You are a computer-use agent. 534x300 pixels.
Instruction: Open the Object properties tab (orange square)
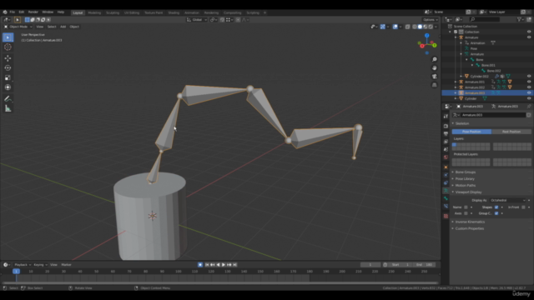[446, 167]
